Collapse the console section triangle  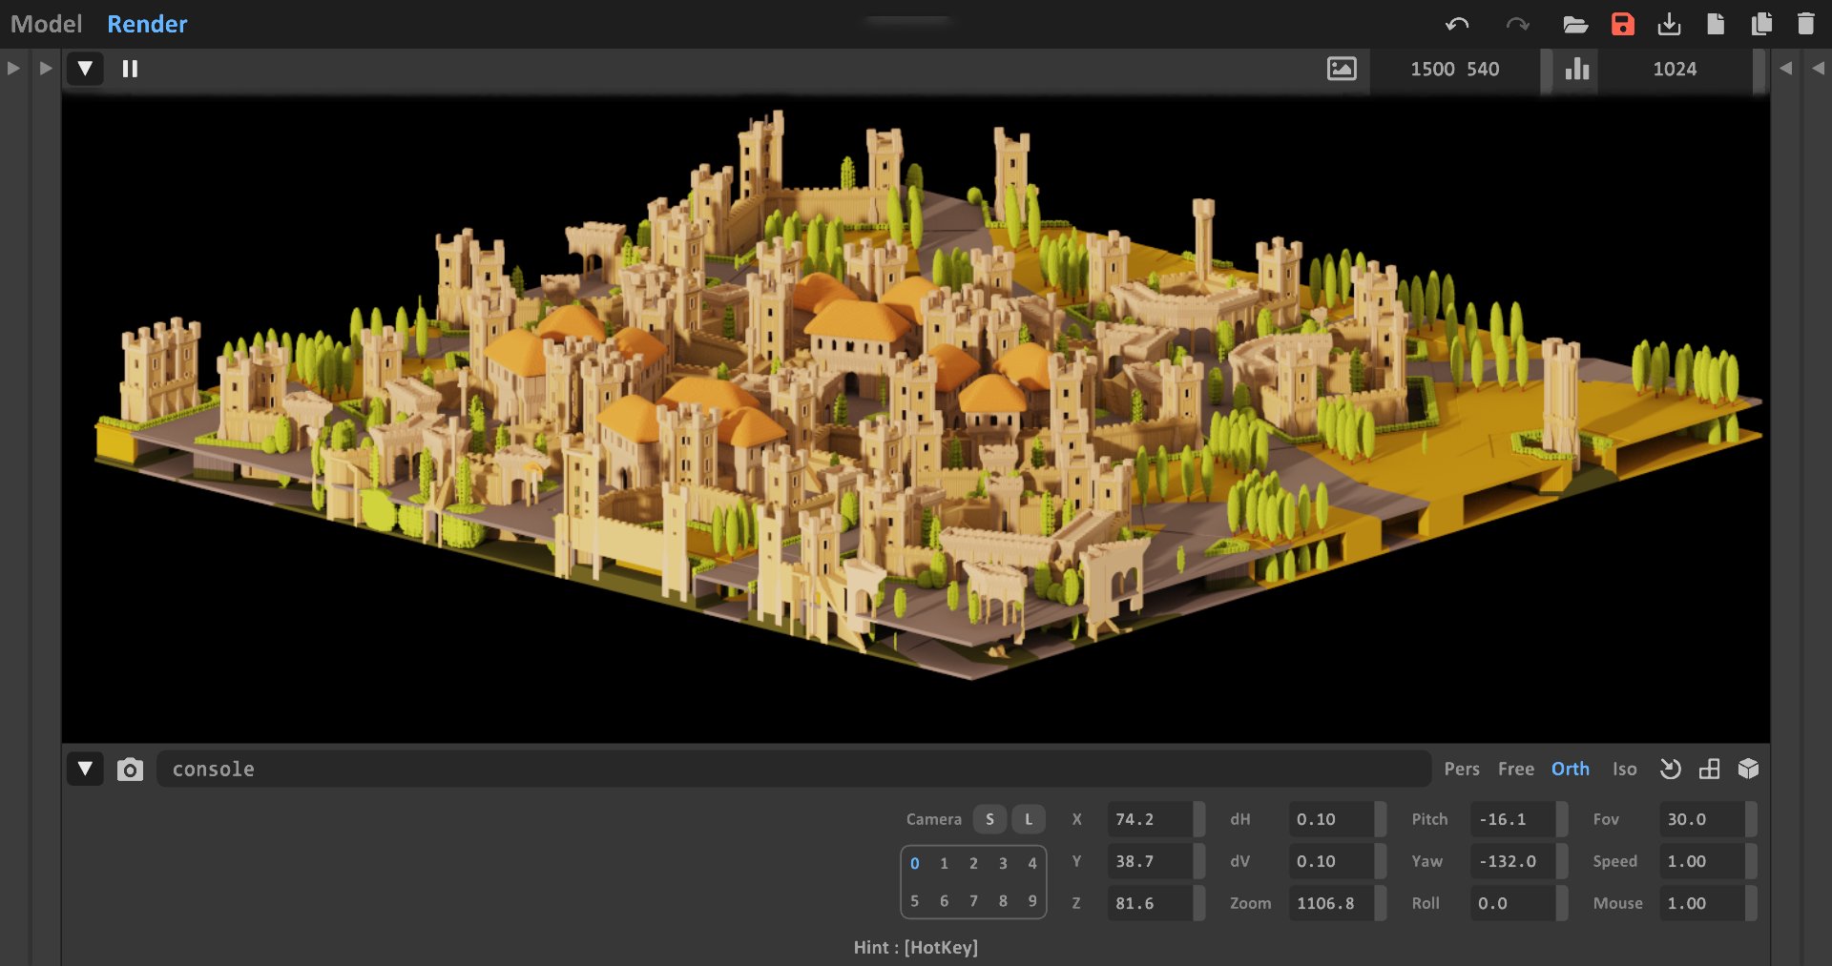tap(85, 769)
